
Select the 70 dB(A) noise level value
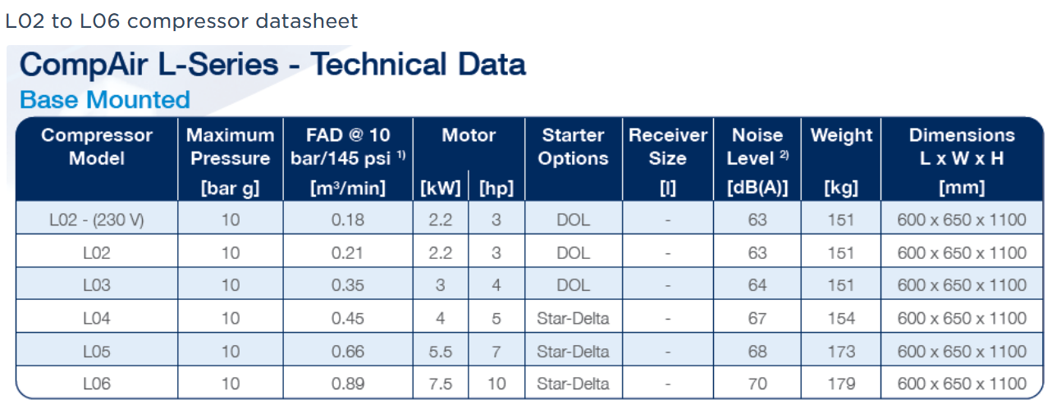pyautogui.click(x=757, y=384)
